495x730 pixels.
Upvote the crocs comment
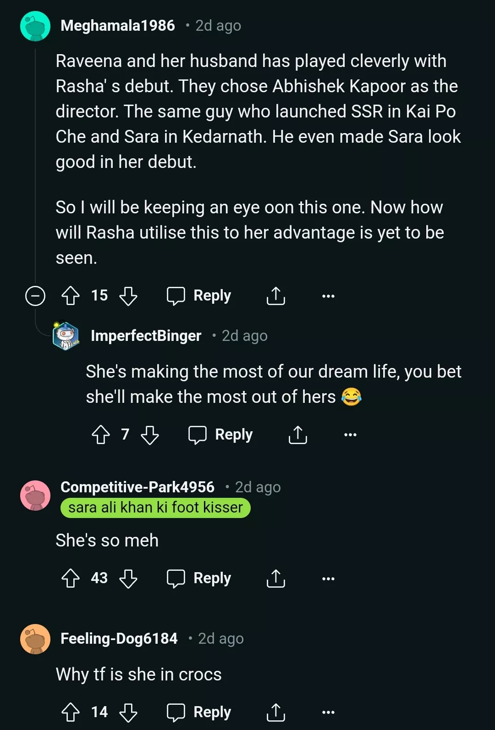(x=71, y=712)
